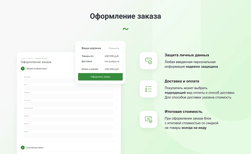Click the Не выбрана delivery value
Screen dimensions: 251x154
[112, 62]
